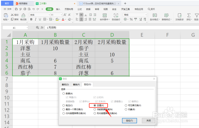Image resolution: width=199 pixels, height=128 pixels.
Task: Toggle Underline formatting
Action: click(x=40, y=19)
